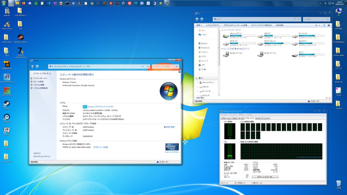Viewport: 347px width, 195px height.
Task: Open the BD-RE drive (H:) icon
Action: pyautogui.click(x=226, y=54)
